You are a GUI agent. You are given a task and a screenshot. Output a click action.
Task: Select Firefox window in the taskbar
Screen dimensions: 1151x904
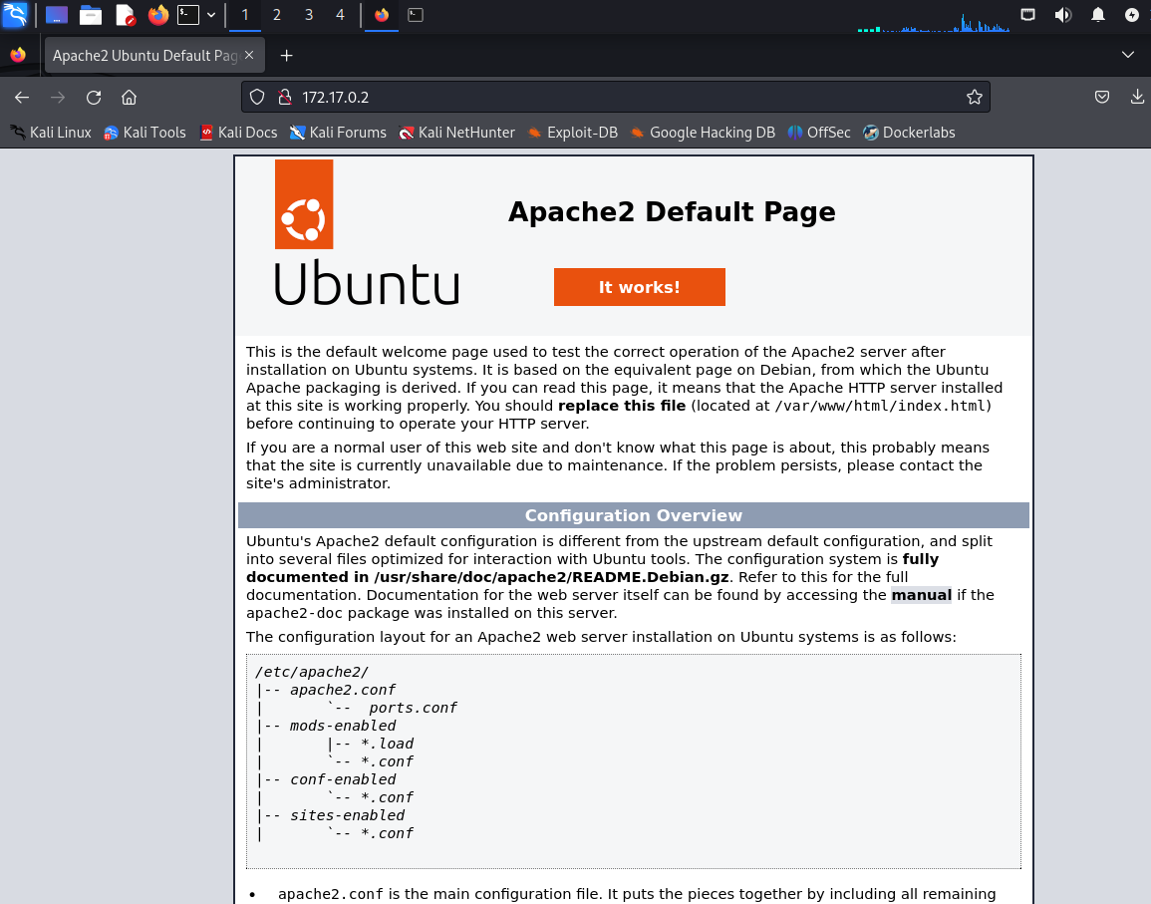tap(382, 15)
